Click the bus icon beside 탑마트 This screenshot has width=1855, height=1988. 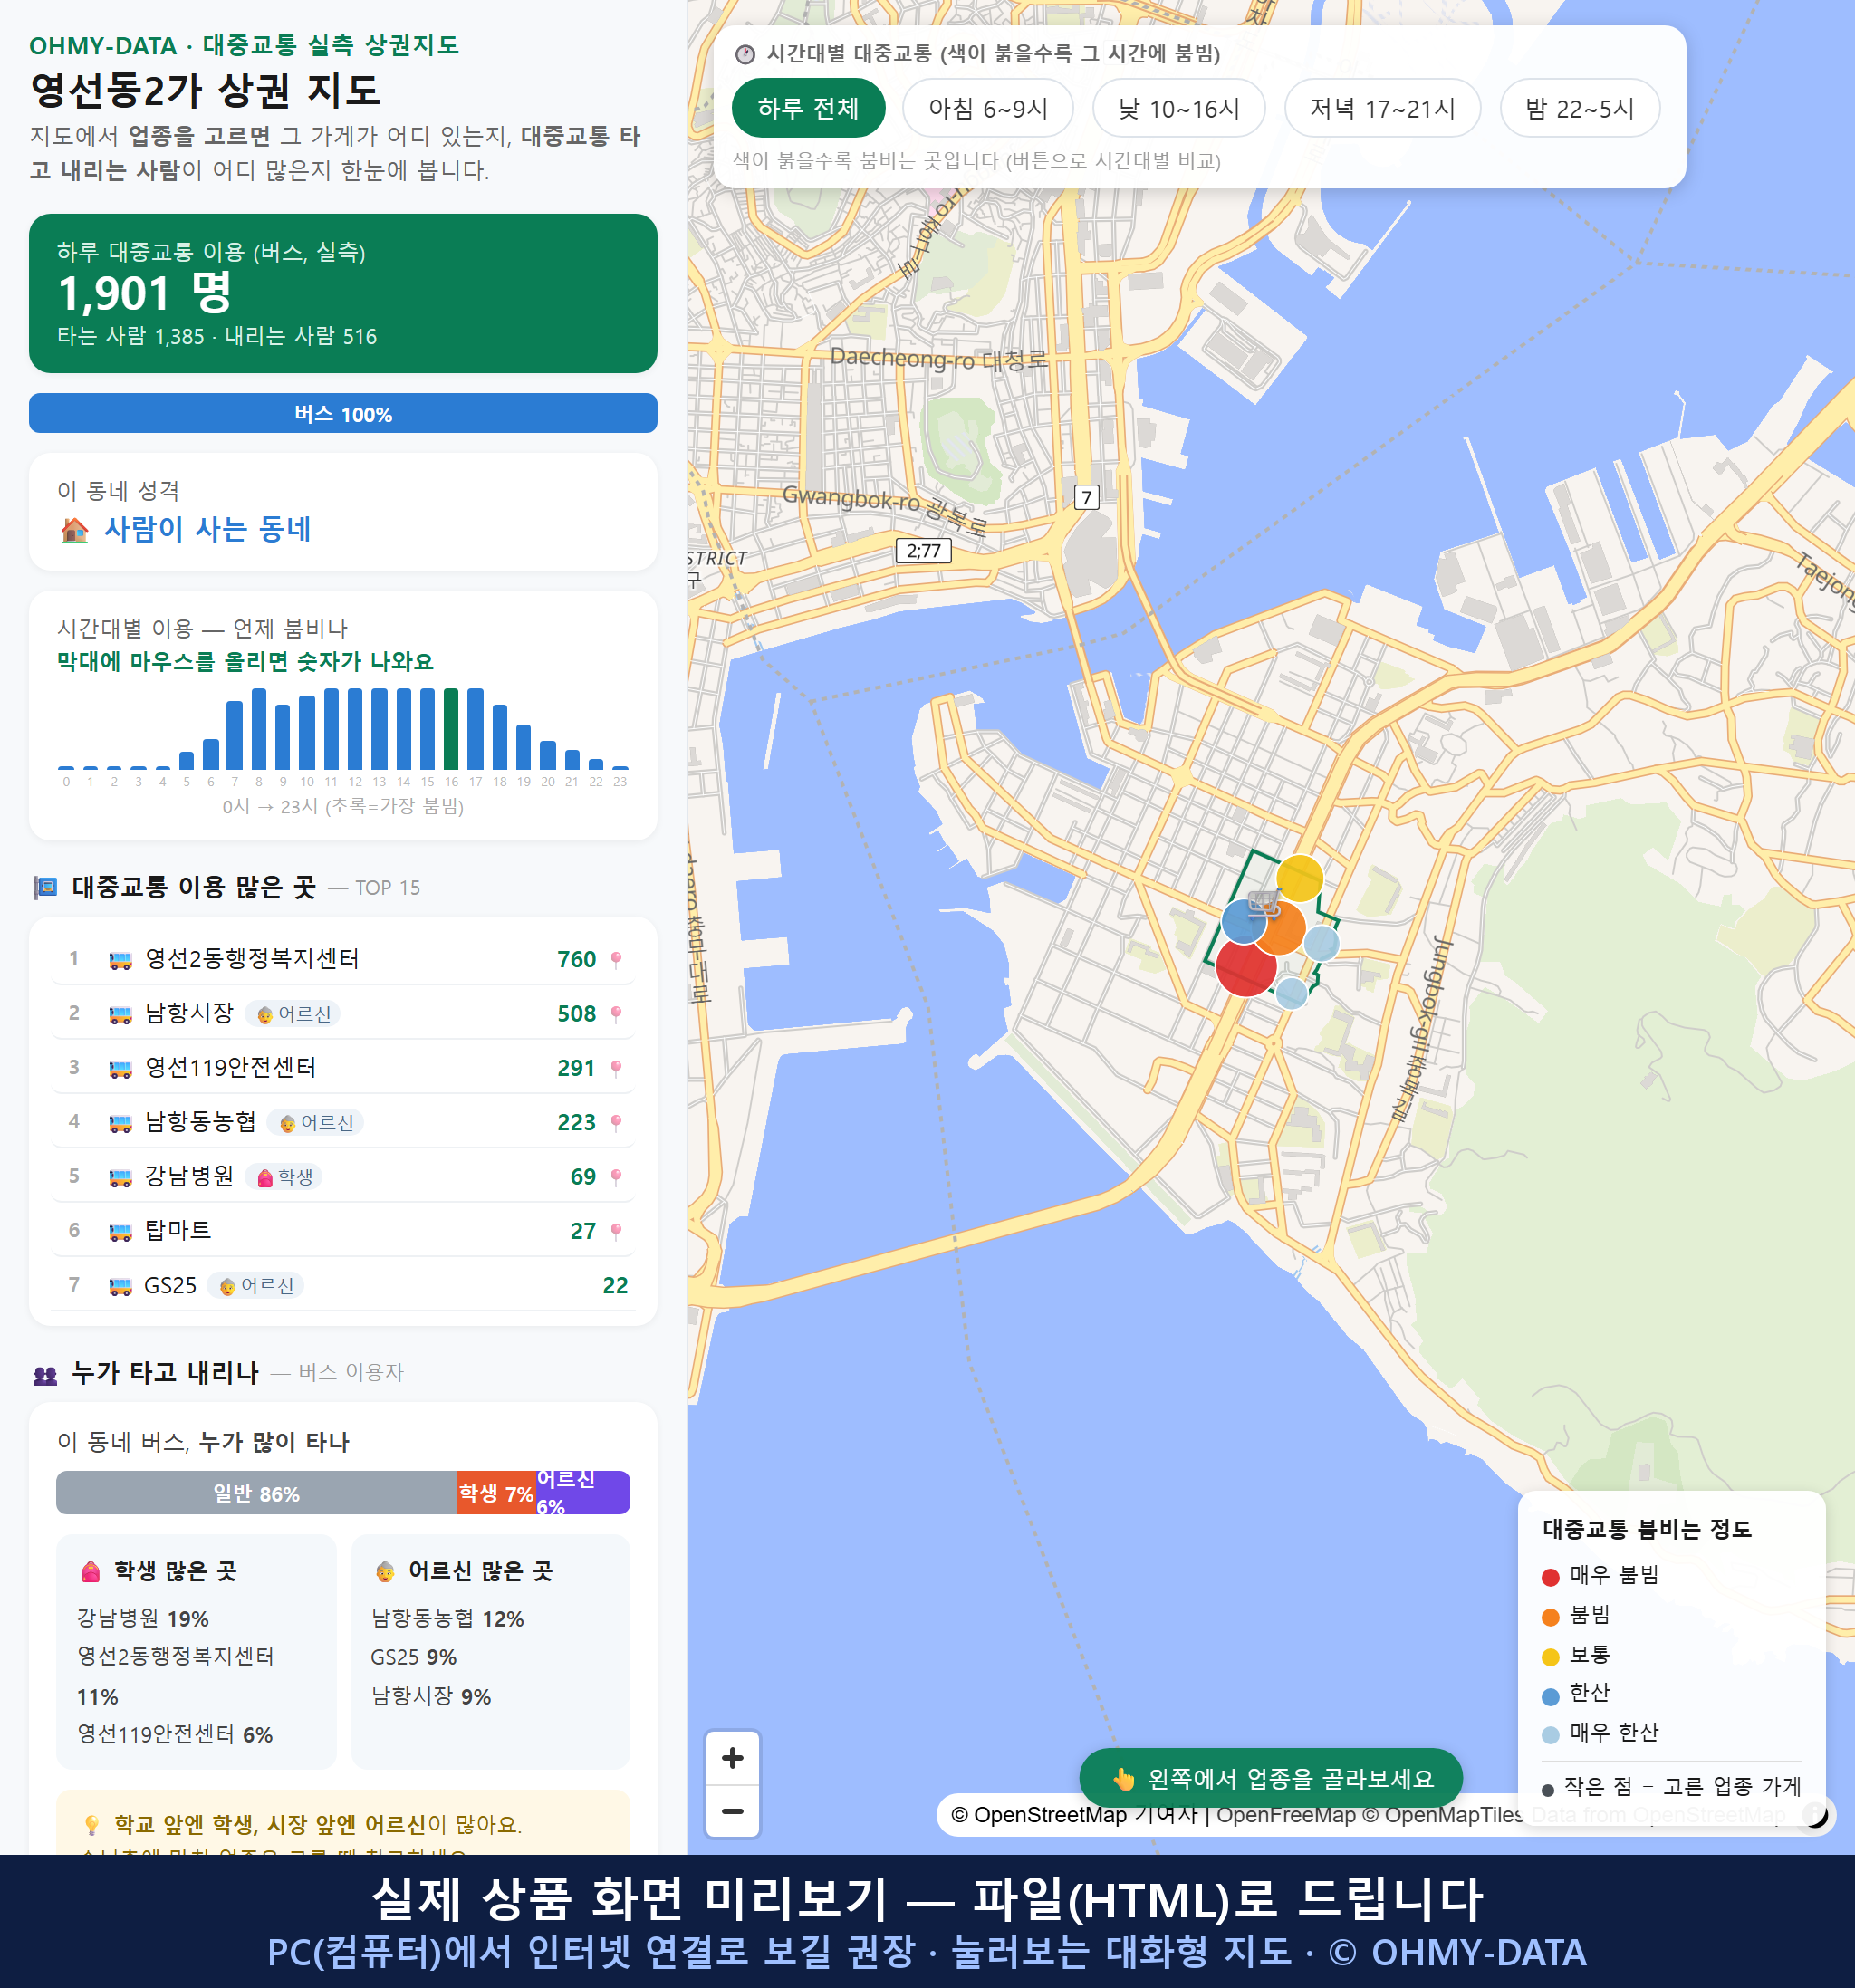point(120,1232)
